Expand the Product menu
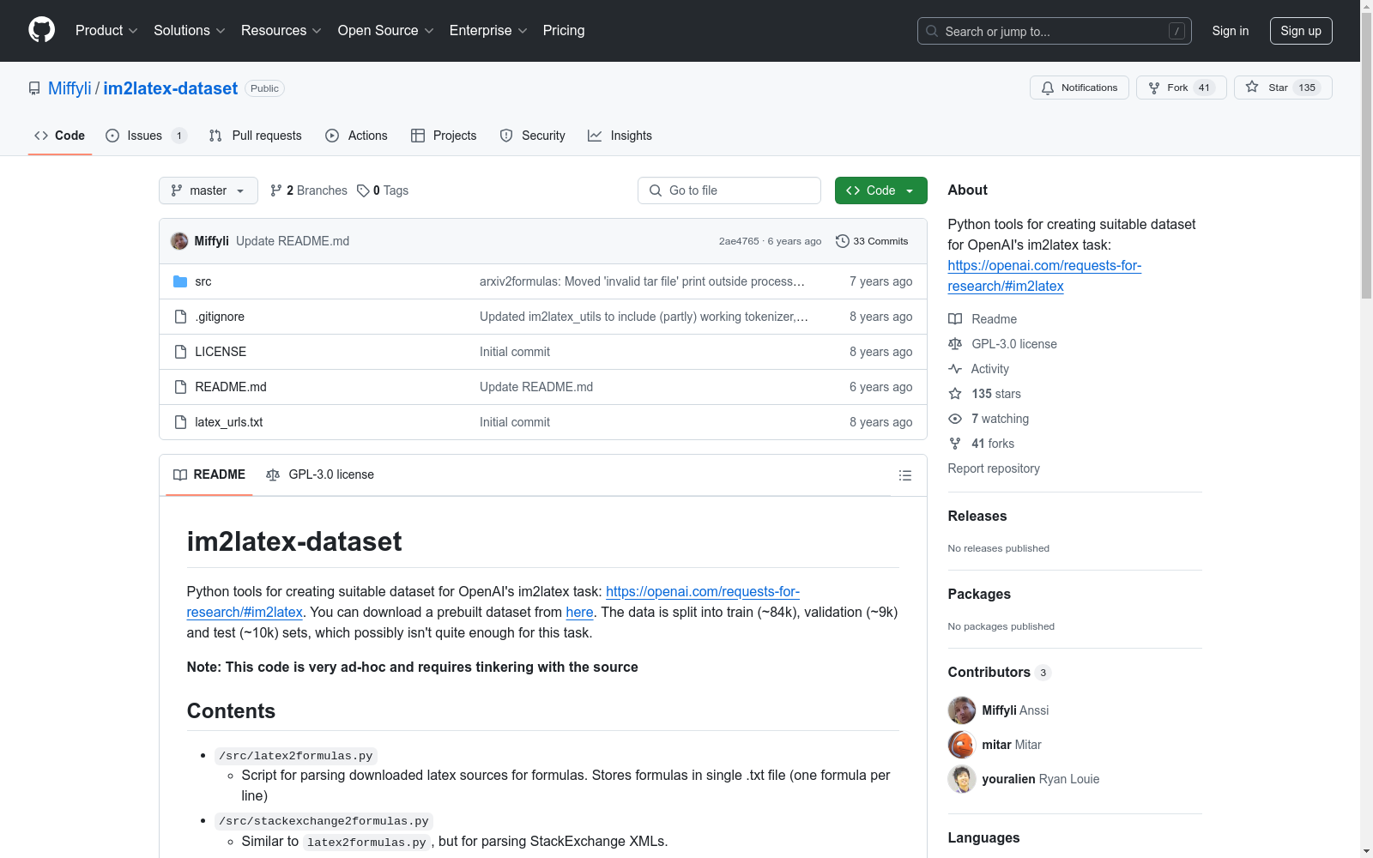 coord(106,31)
